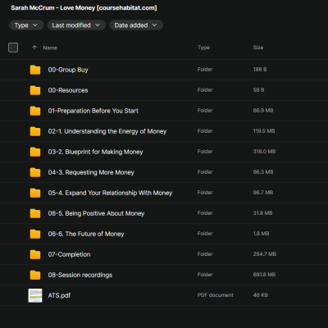Screen dimensions: 328x328
Task: Click the PDF document type label
Action: [216, 295]
